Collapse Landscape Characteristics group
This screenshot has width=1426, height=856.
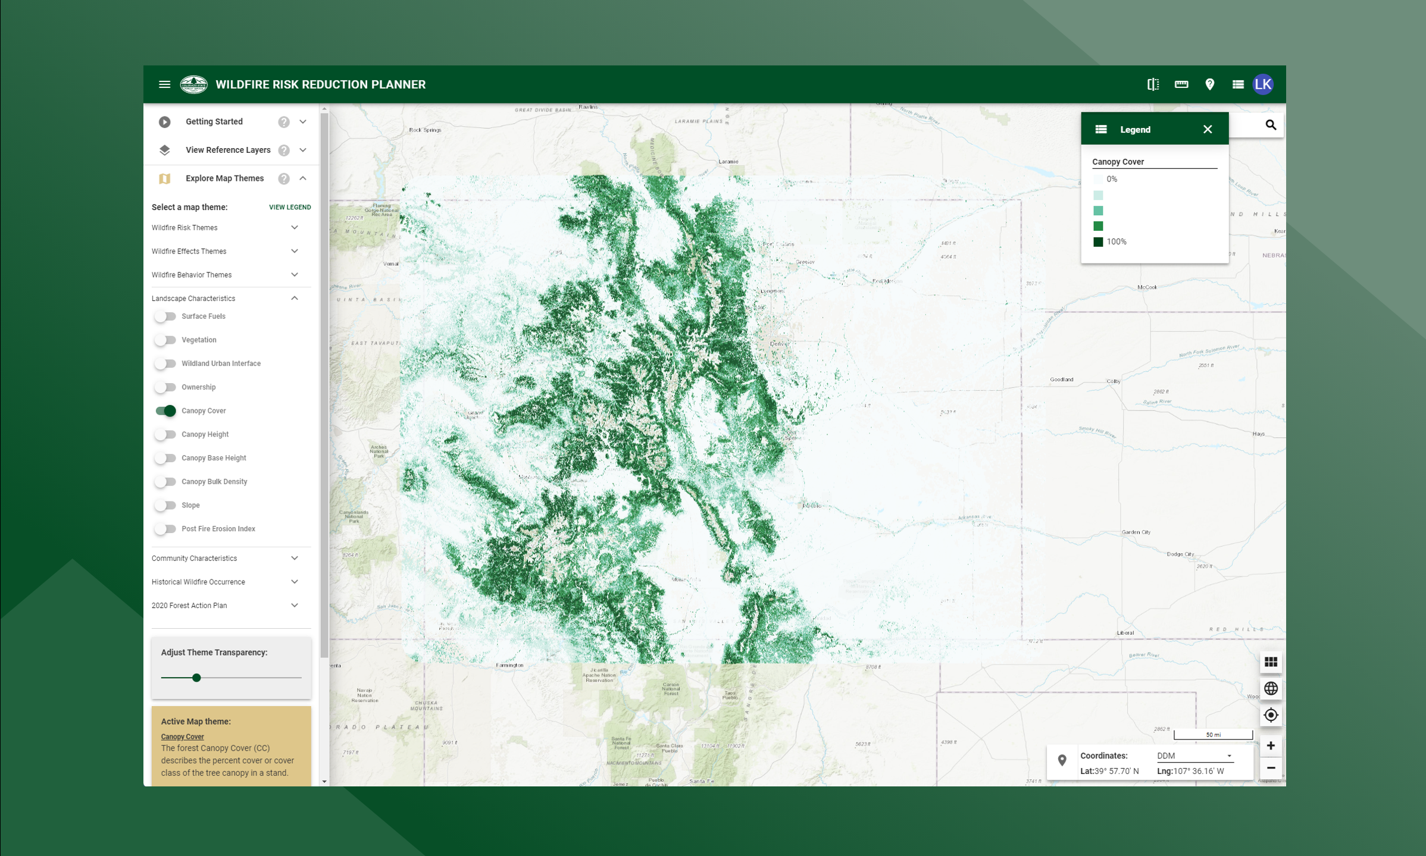[295, 298]
